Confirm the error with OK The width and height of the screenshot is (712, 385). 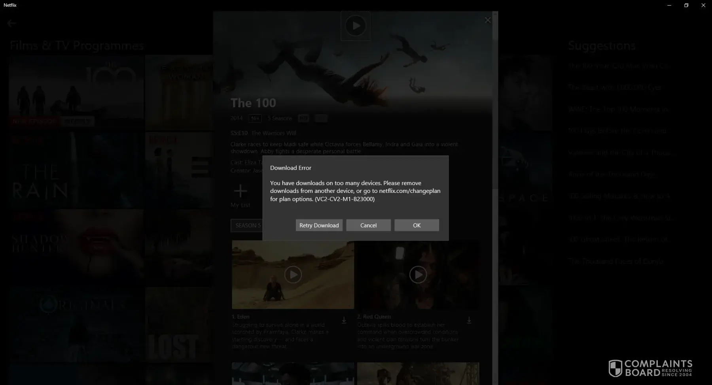(x=417, y=225)
